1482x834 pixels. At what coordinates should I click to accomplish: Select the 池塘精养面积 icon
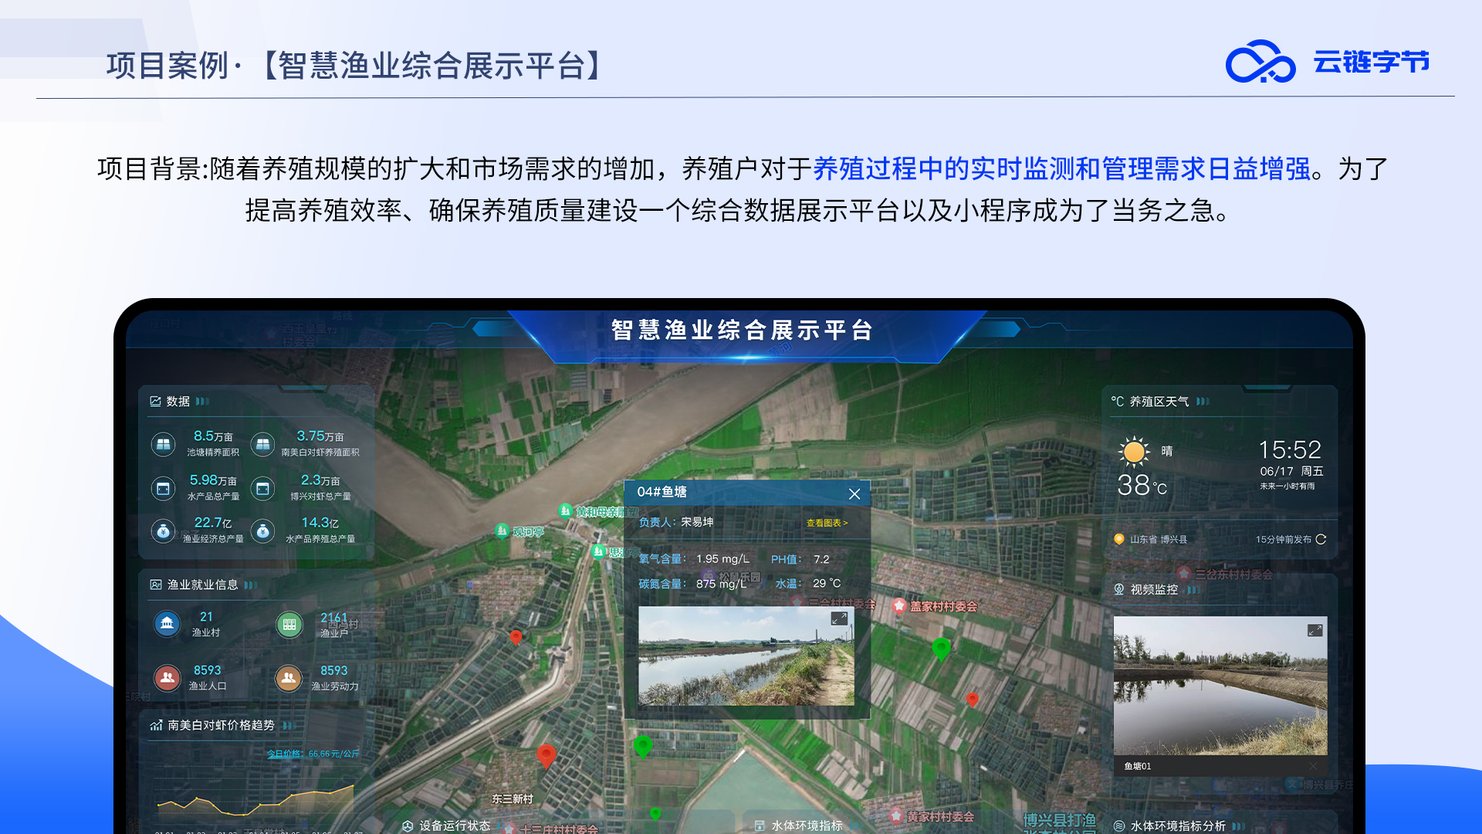tap(163, 444)
